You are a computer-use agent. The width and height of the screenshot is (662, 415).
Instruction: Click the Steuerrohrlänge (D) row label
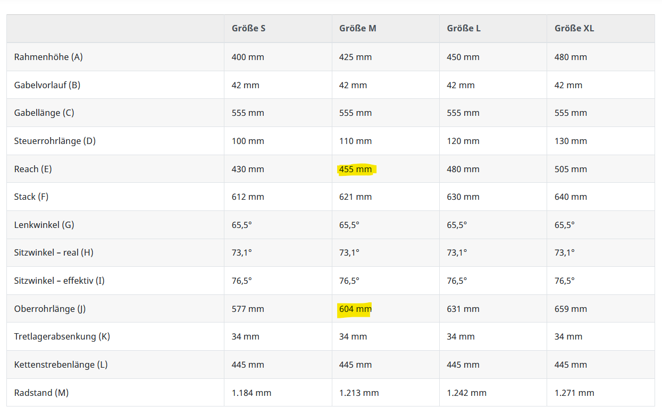(55, 141)
